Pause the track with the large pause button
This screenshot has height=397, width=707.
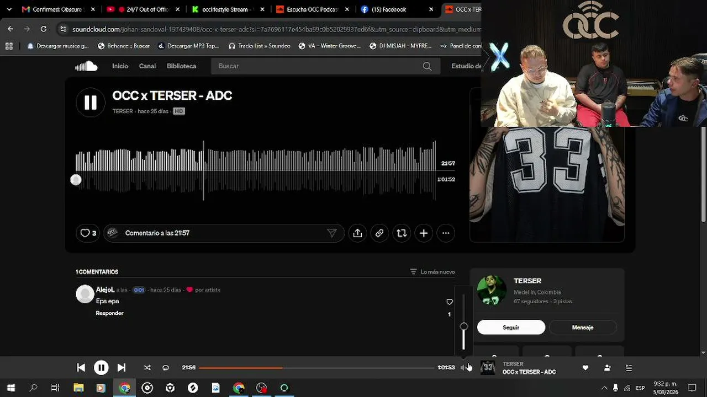point(91,102)
